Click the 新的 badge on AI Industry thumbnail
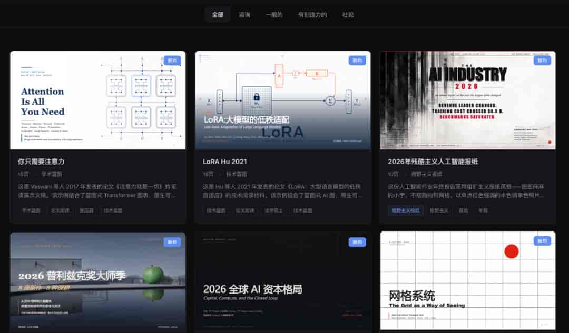Screen dimensions: 569x333 click(x=542, y=60)
